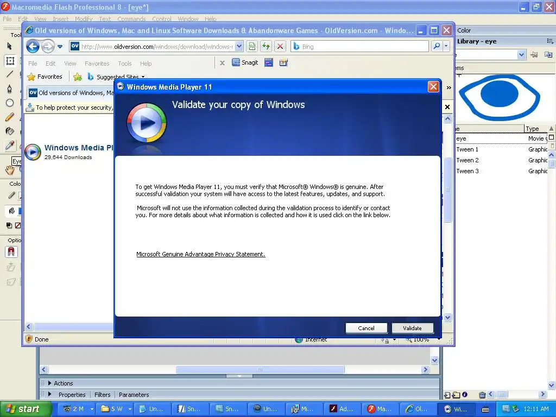Open the Edit menu in Internet Explorer

(x=50, y=64)
